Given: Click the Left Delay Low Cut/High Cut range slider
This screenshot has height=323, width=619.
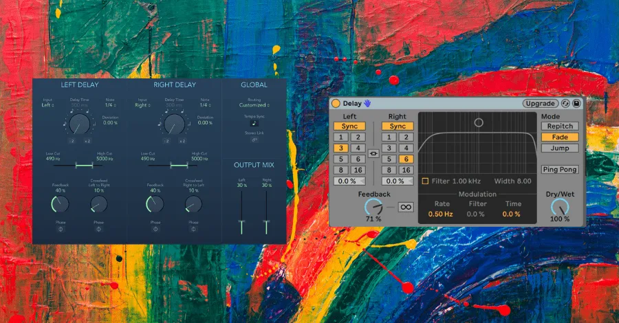Looking at the screenshot, I should (x=78, y=166).
